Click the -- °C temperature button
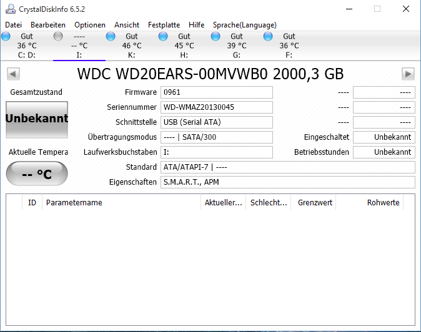The width and height of the screenshot is (421, 332). (37, 173)
